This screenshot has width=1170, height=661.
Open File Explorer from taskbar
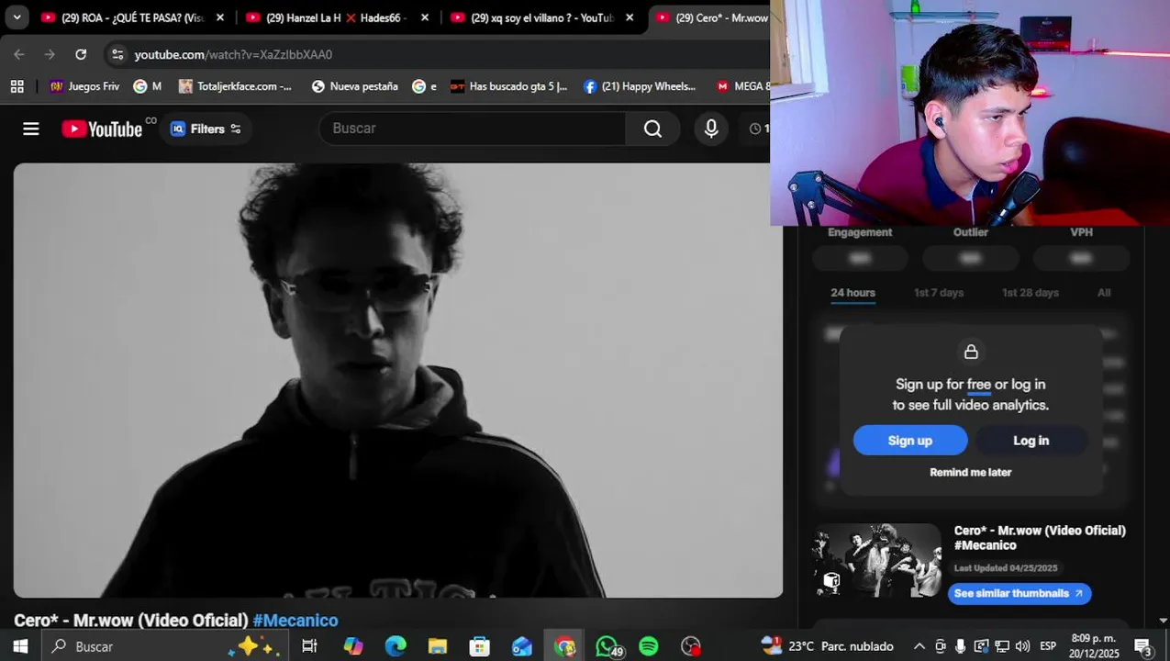coord(438,646)
